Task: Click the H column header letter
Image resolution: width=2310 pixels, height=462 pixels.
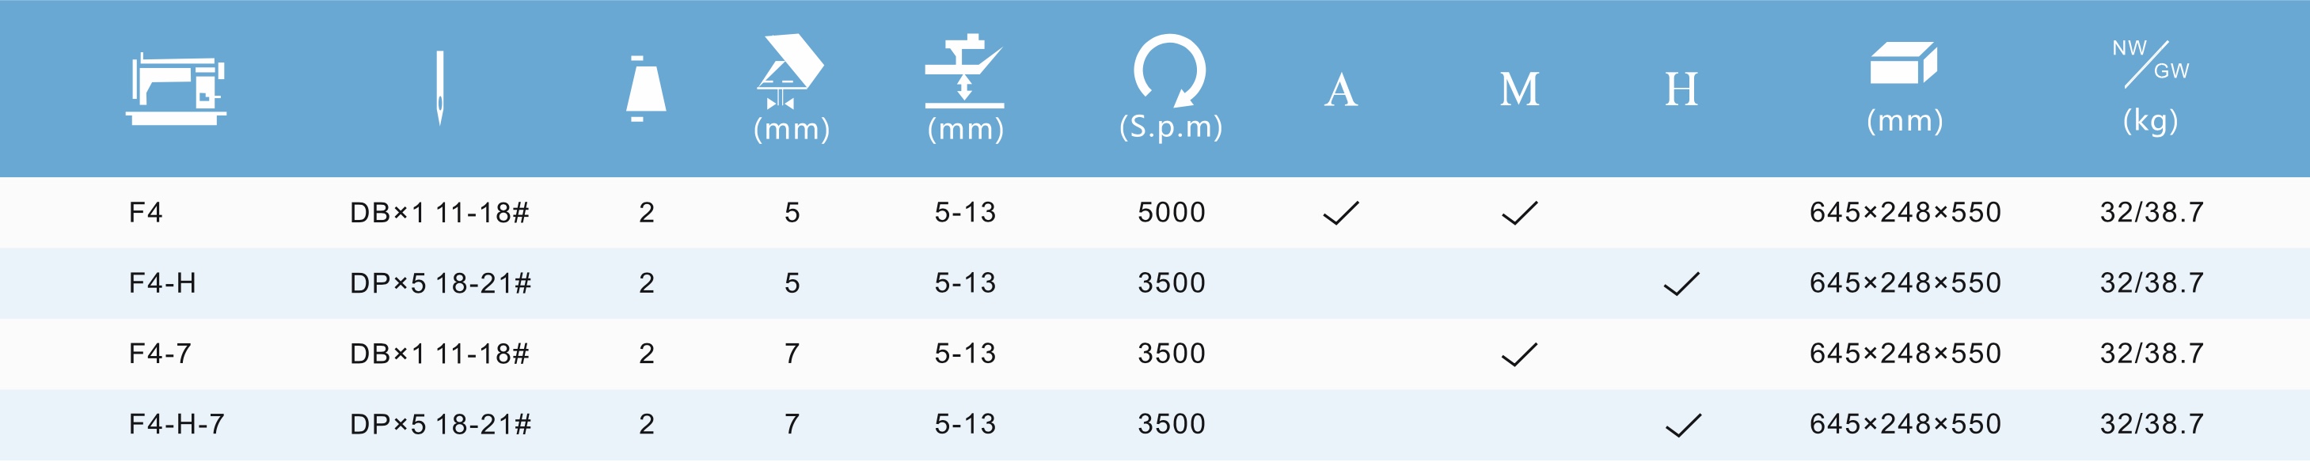Action: [1681, 89]
